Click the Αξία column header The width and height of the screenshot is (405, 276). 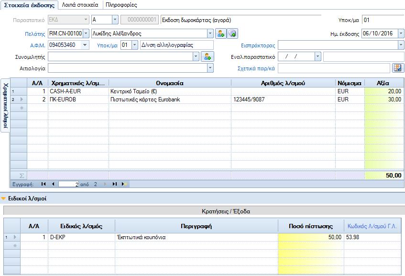tap(383, 83)
